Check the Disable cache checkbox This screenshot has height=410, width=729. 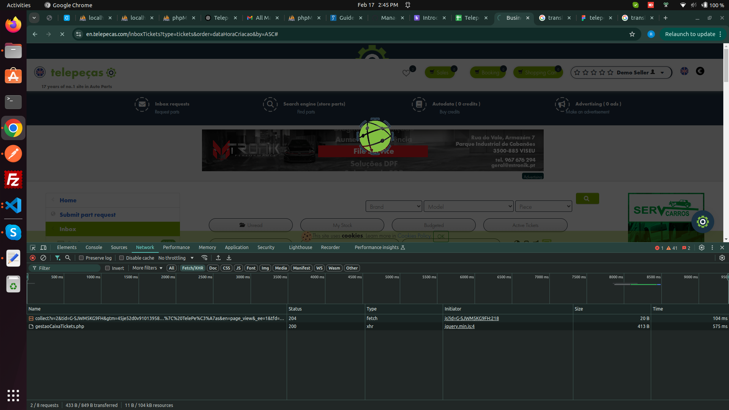pyautogui.click(x=121, y=258)
